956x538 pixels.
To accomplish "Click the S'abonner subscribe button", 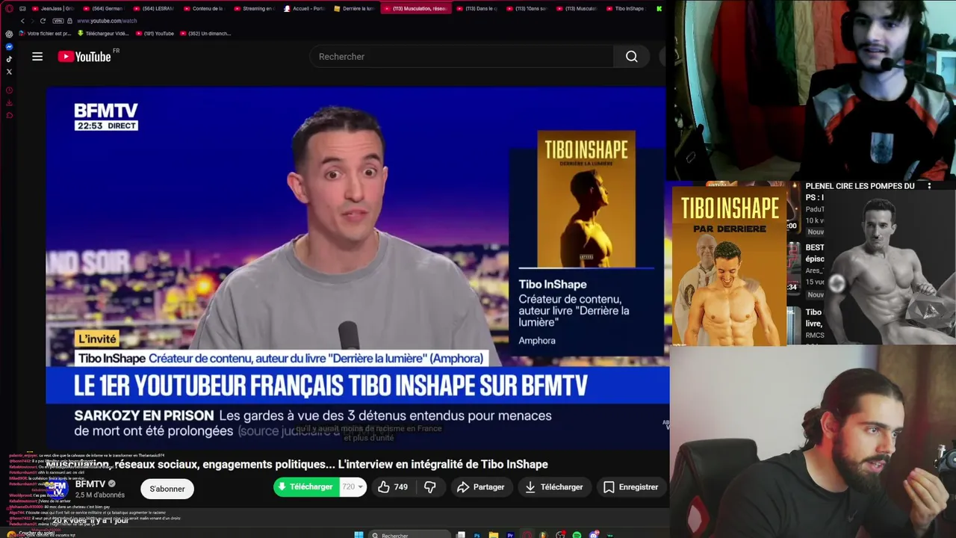I will pos(167,489).
